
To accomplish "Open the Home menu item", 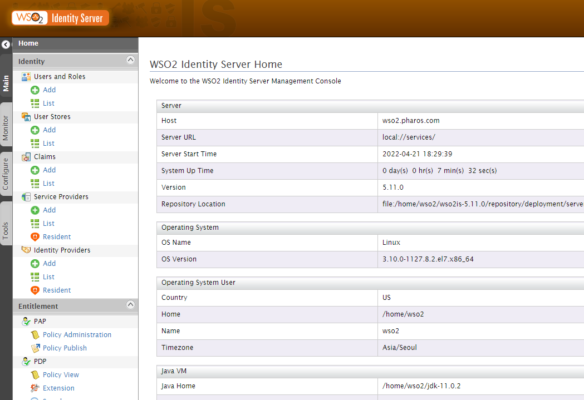I will [28, 43].
